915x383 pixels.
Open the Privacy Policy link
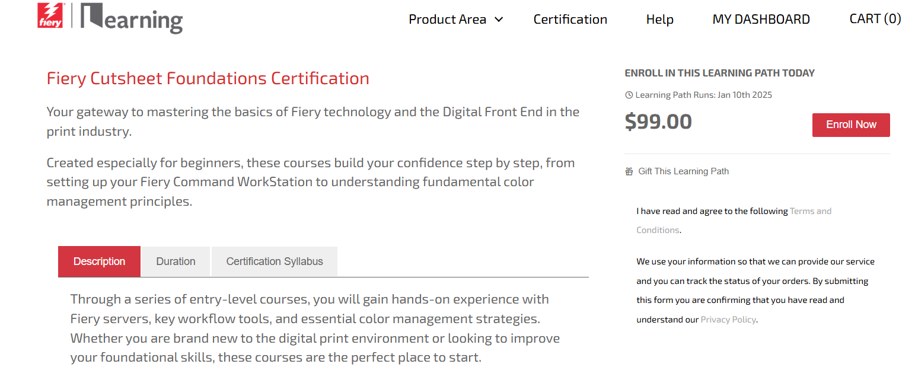point(728,320)
